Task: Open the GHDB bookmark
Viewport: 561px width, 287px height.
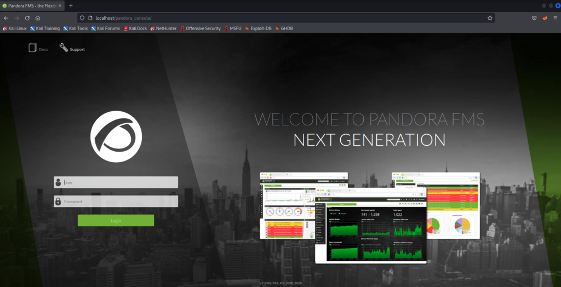Action: [x=284, y=28]
